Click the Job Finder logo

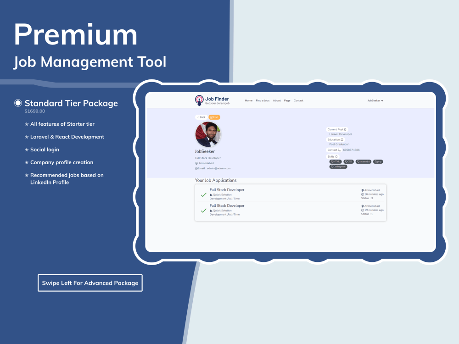pyautogui.click(x=212, y=100)
